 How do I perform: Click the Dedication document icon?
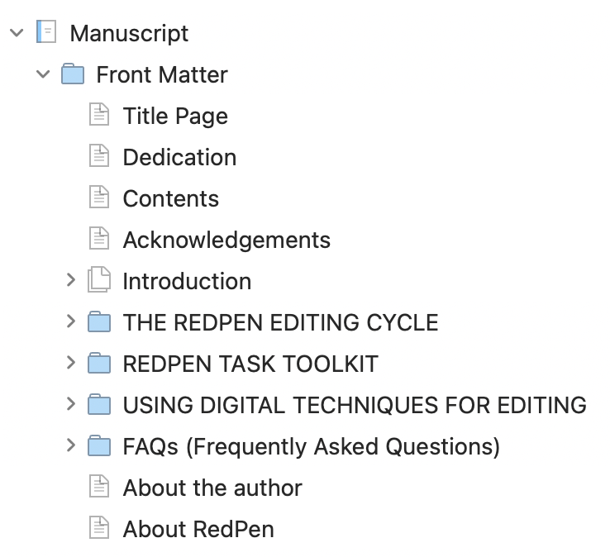click(x=99, y=155)
